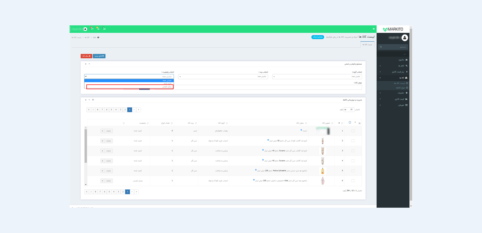The height and width of the screenshot is (233, 482).
Task: Click the حذف کالا red button
Action: pyautogui.click(x=86, y=56)
